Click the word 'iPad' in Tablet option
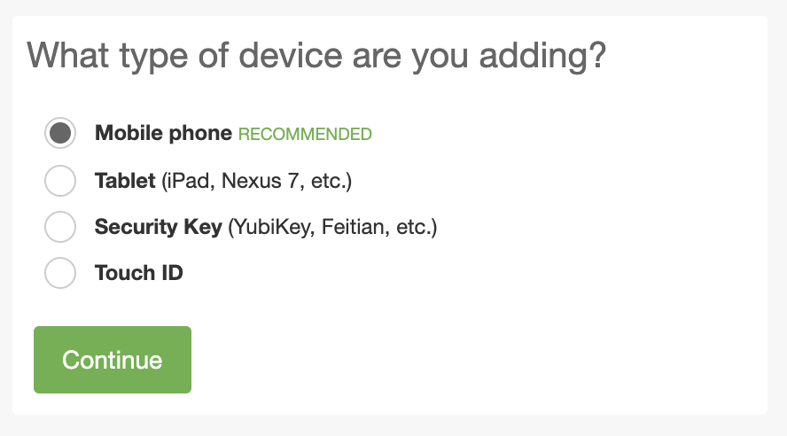The width and height of the screenshot is (787, 436). click(189, 181)
